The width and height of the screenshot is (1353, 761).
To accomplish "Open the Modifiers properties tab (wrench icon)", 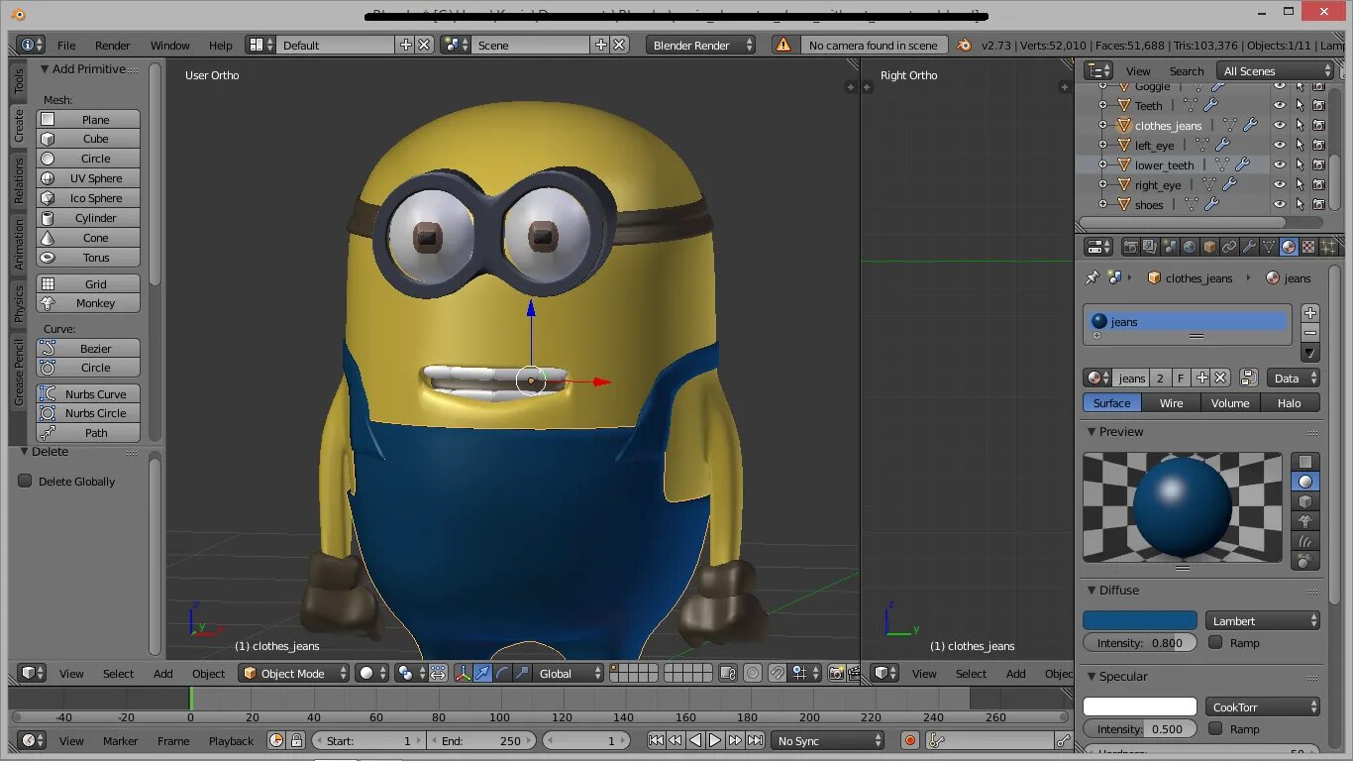I will pyautogui.click(x=1249, y=247).
